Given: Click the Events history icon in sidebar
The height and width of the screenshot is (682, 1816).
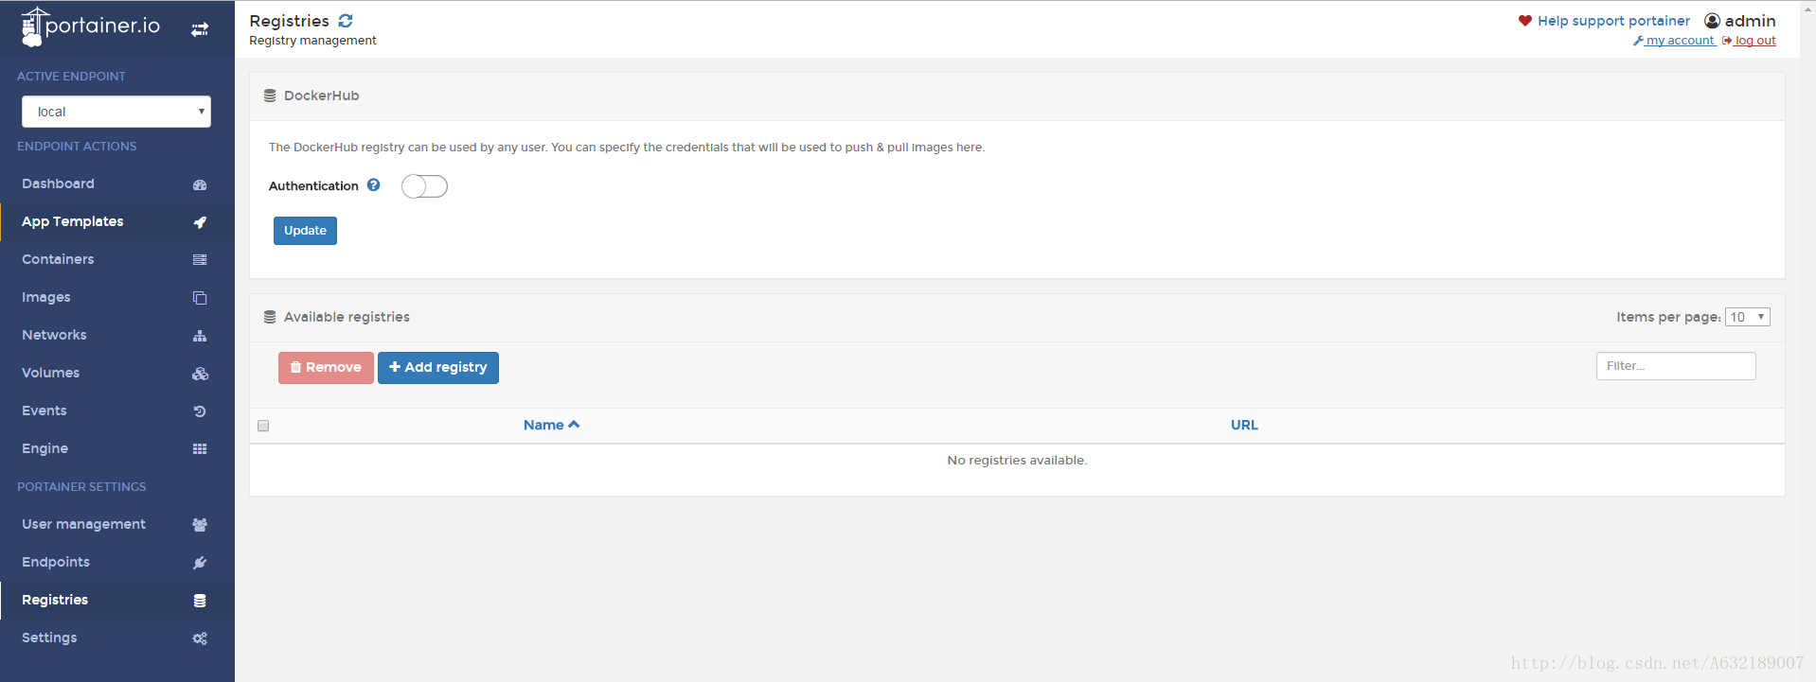Looking at the screenshot, I should (200, 411).
